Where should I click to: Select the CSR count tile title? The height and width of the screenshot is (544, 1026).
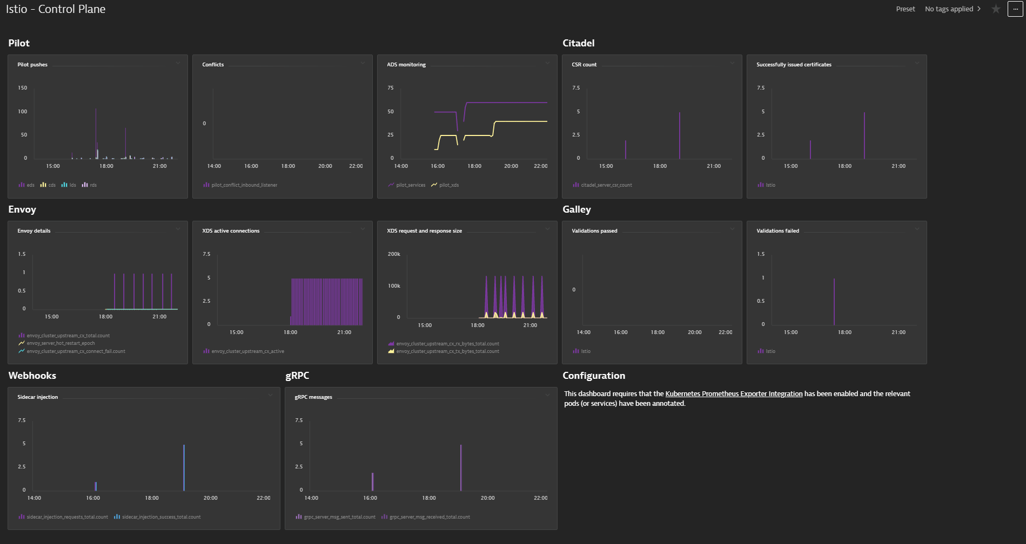pyautogui.click(x=584, y=65)
